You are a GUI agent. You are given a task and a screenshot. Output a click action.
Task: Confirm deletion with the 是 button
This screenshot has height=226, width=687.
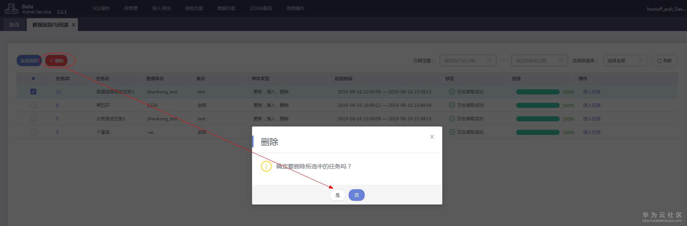tap(338, 195)
